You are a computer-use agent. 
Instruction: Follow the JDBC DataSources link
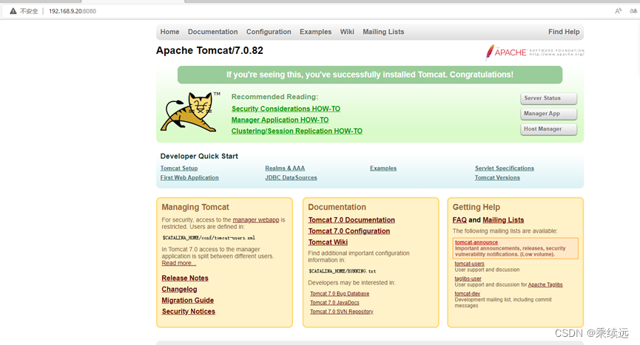pyautogui.click(x=291, y=177)
